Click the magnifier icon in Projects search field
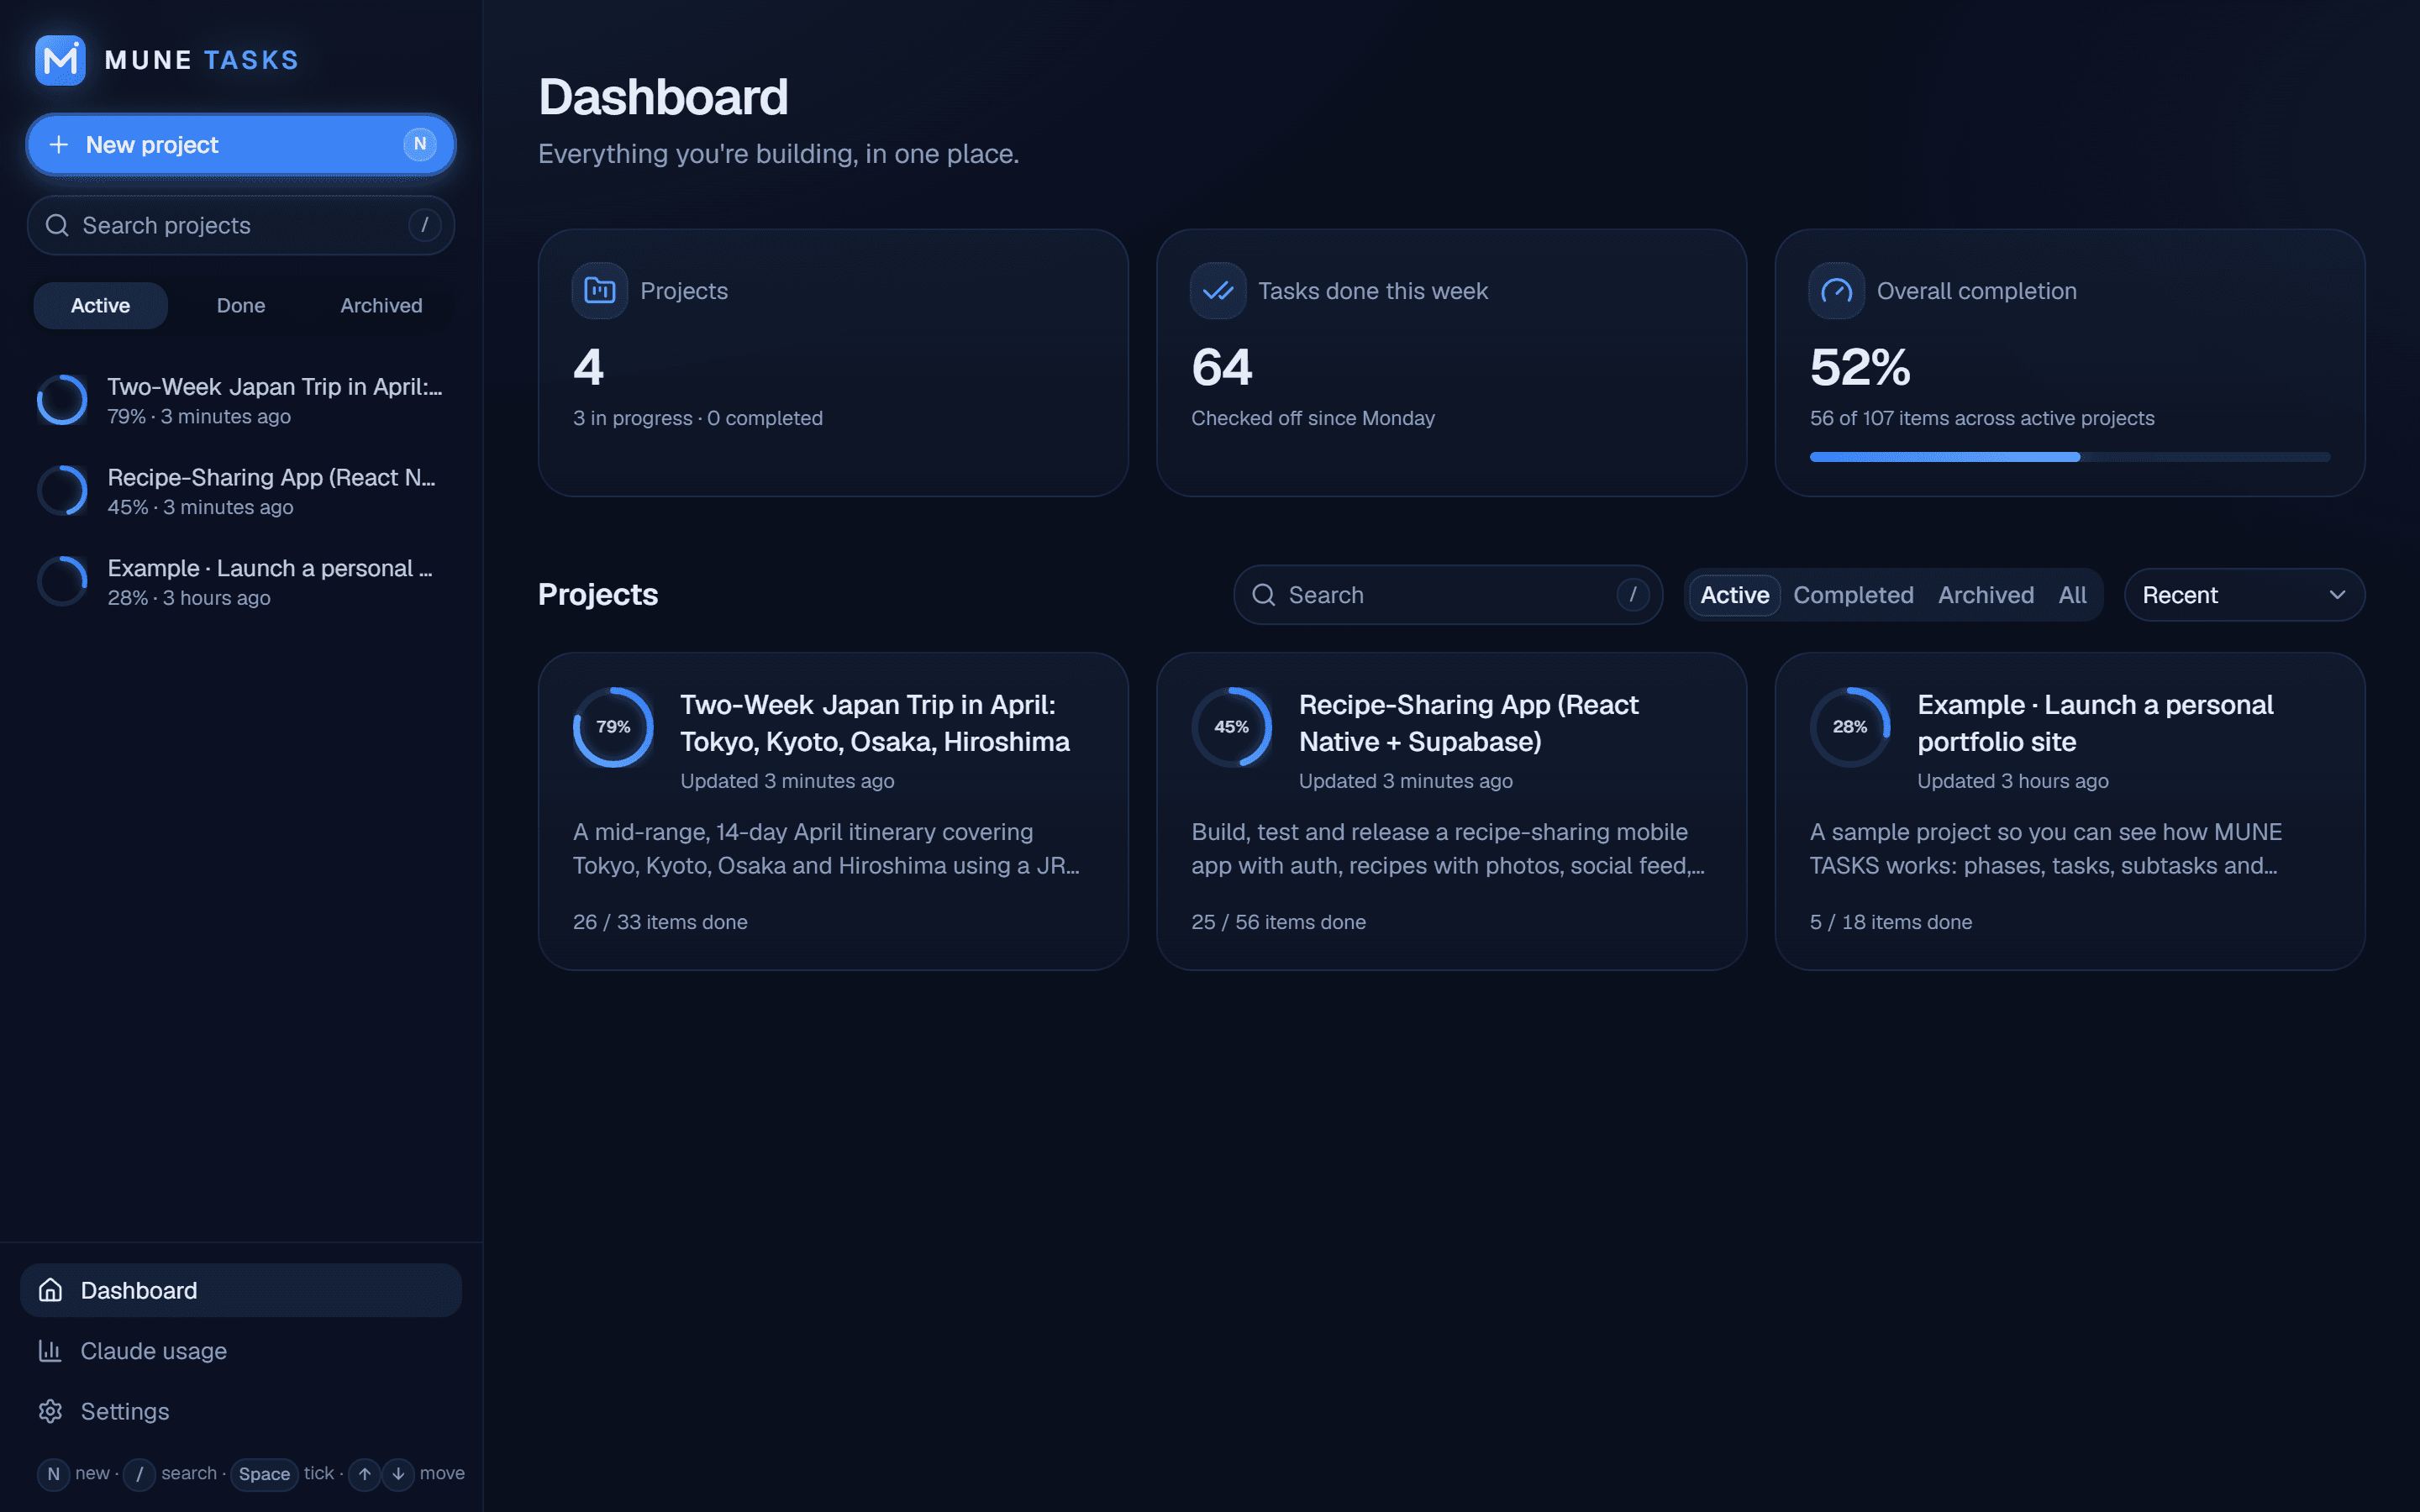Image resolution: width=2420 pixels, height=1512 pixels. click(x=1264, y=595)
